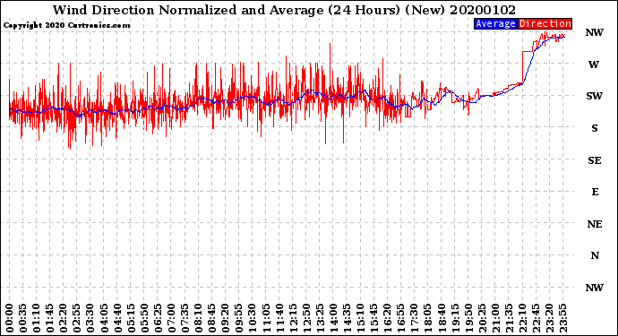The image size is (618, 336).
Task: Click the 22:10 time axis label
Action: [x=522, y=318]
